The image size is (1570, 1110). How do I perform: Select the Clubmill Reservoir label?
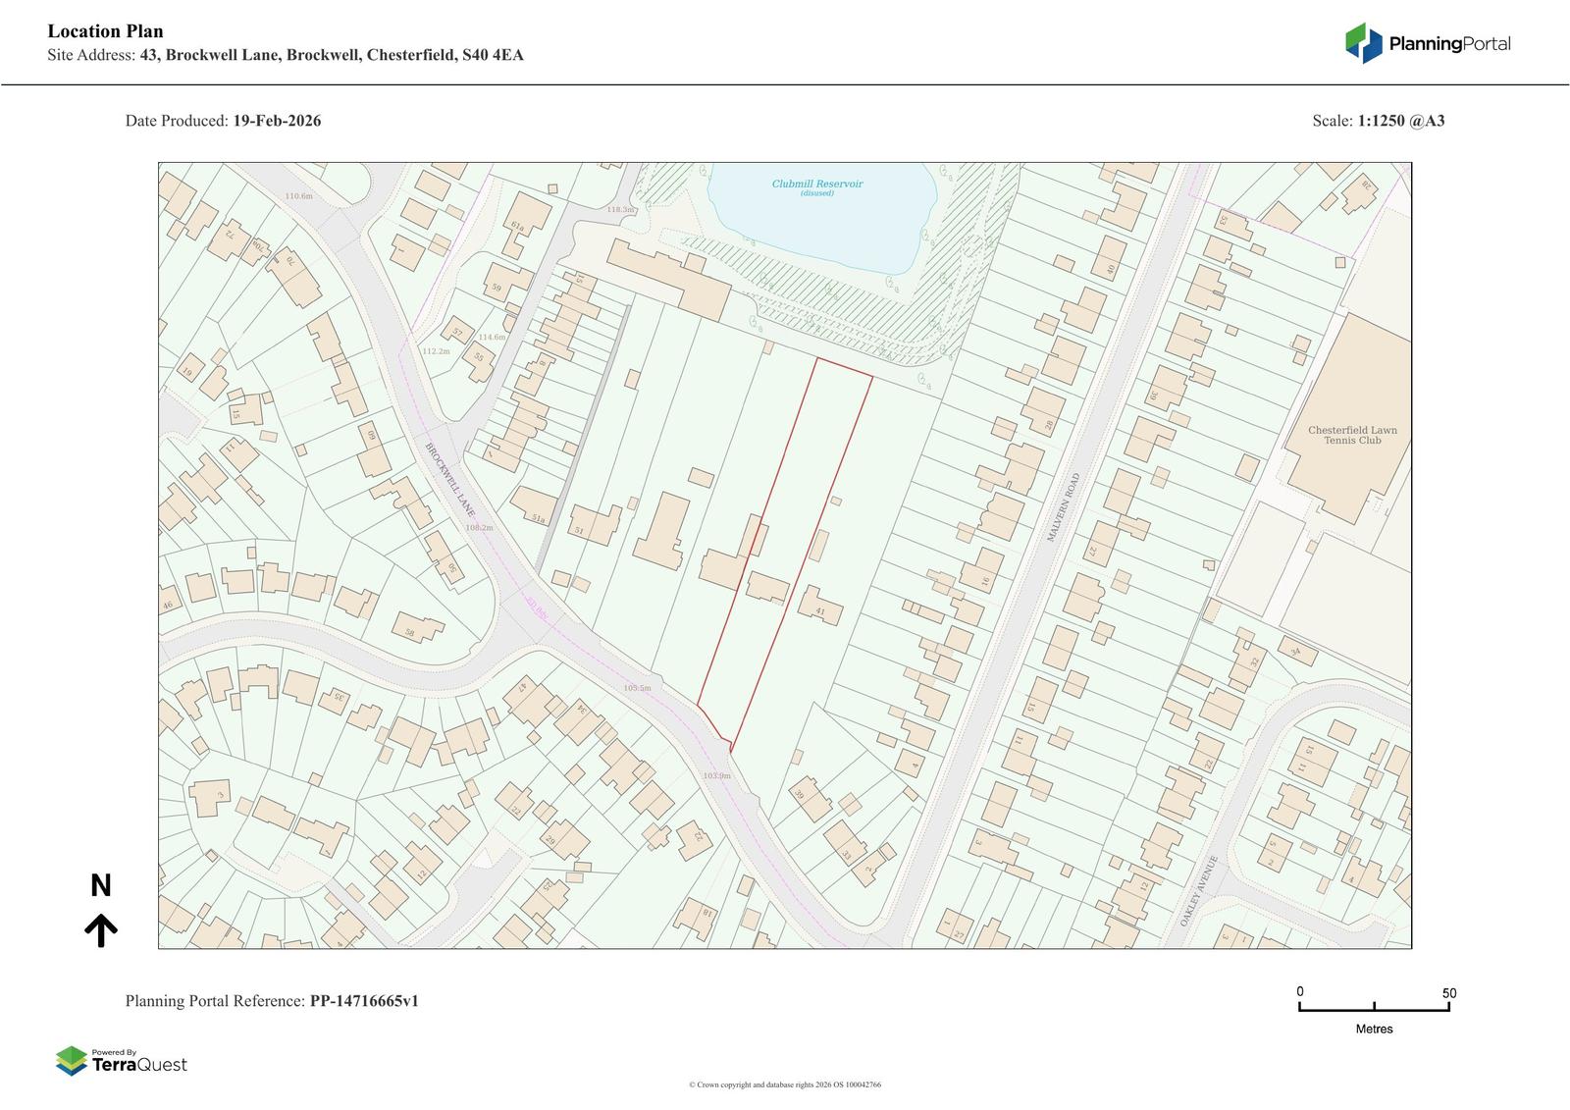pos(816,185)
